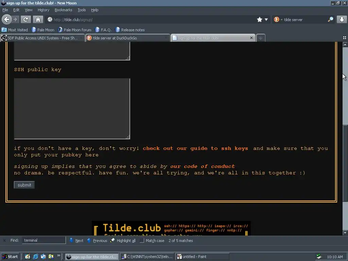This screenshot has width=348, height=261.
Task: Switch to tilde server at DuckDuckGo tab
Action: 128,38
